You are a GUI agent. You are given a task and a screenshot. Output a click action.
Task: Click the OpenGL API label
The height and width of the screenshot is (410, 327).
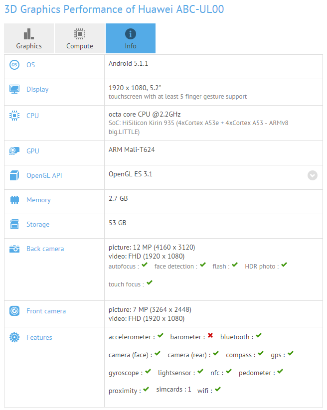click(44, 175)
